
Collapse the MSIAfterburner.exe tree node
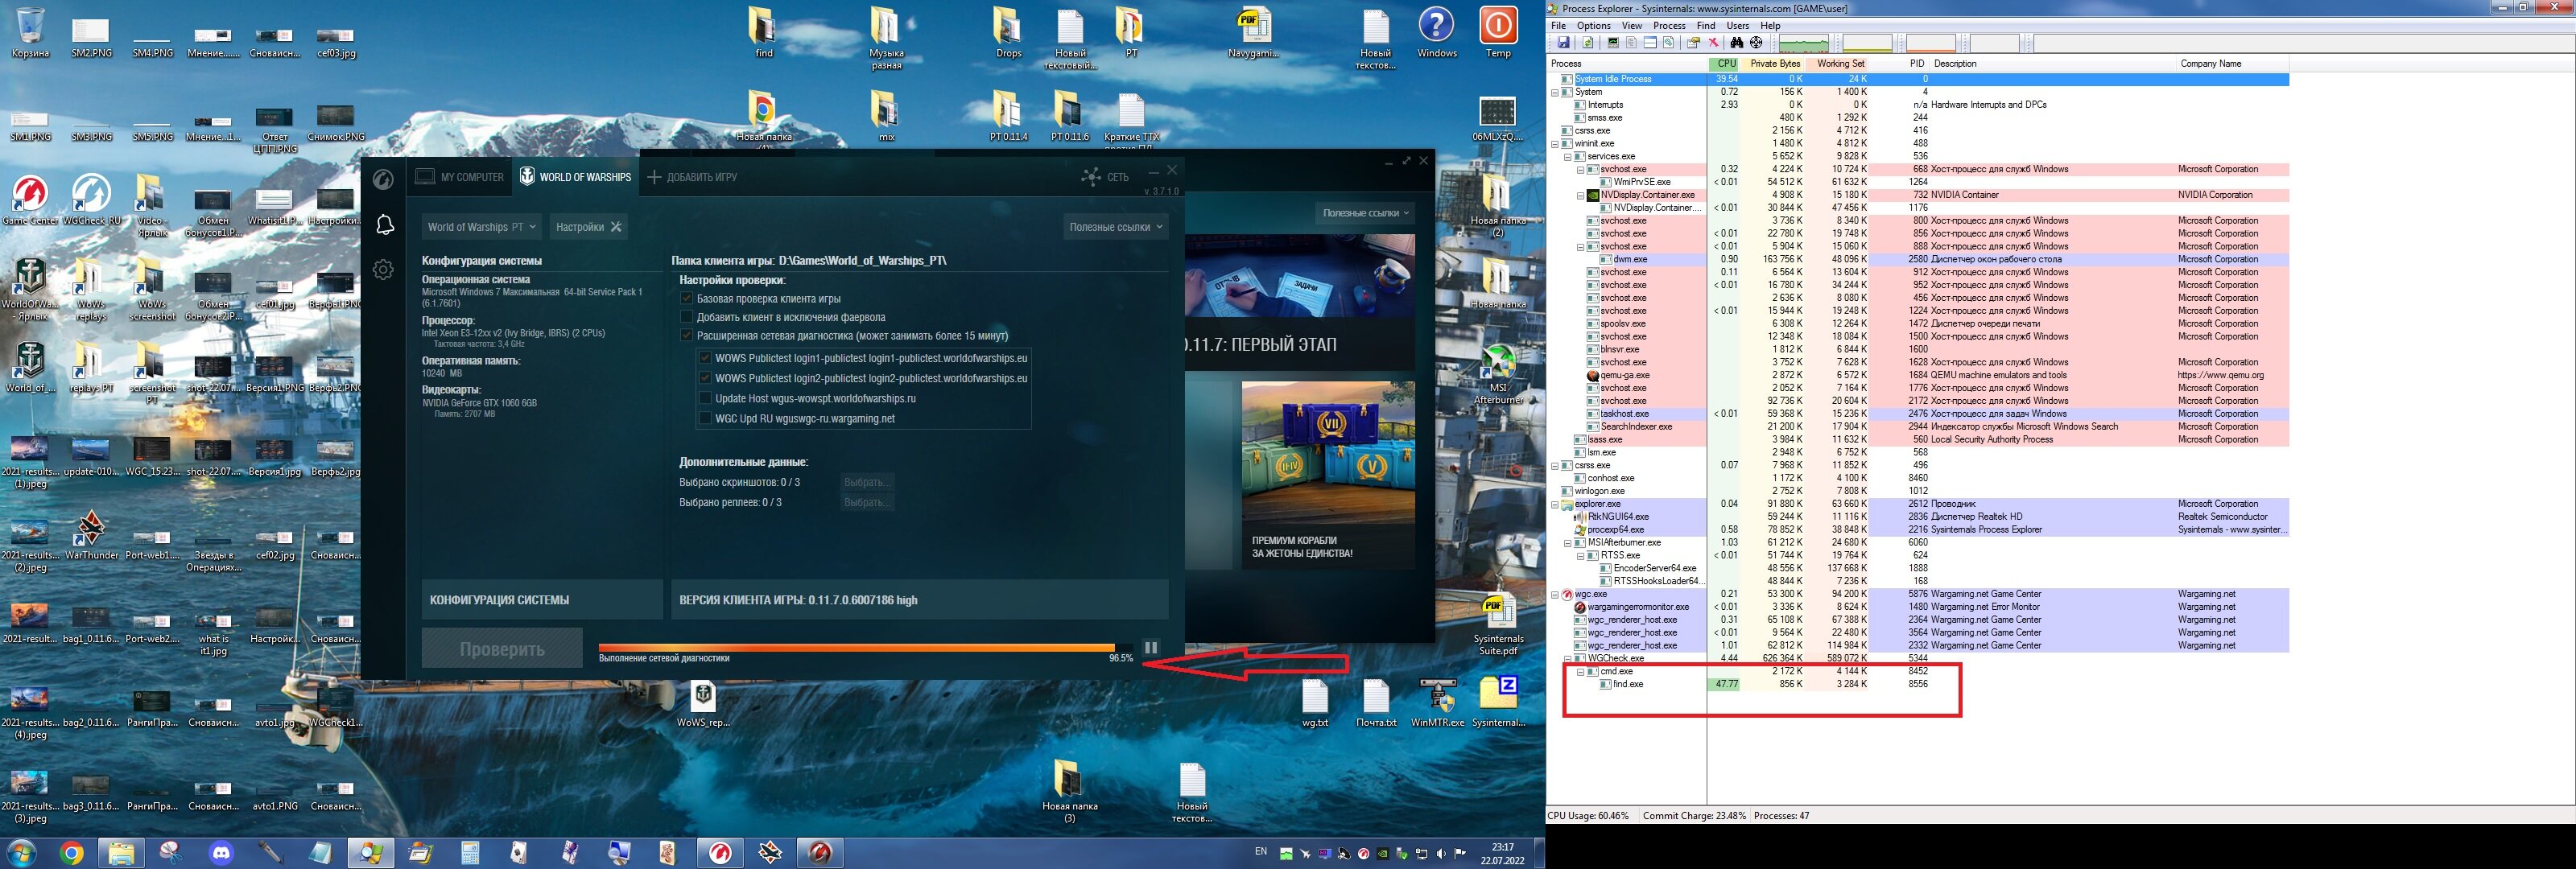click(1568, 543)
